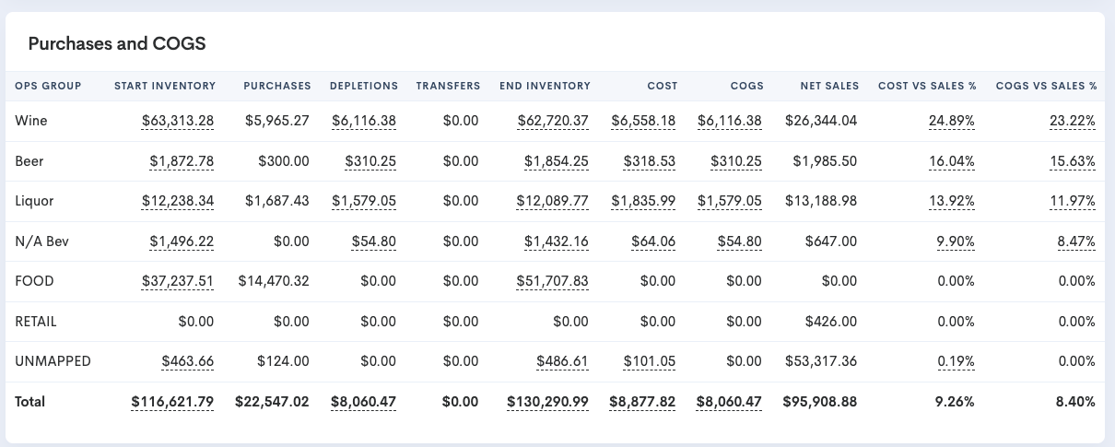Sort by Purchases column header

(277, 86)
